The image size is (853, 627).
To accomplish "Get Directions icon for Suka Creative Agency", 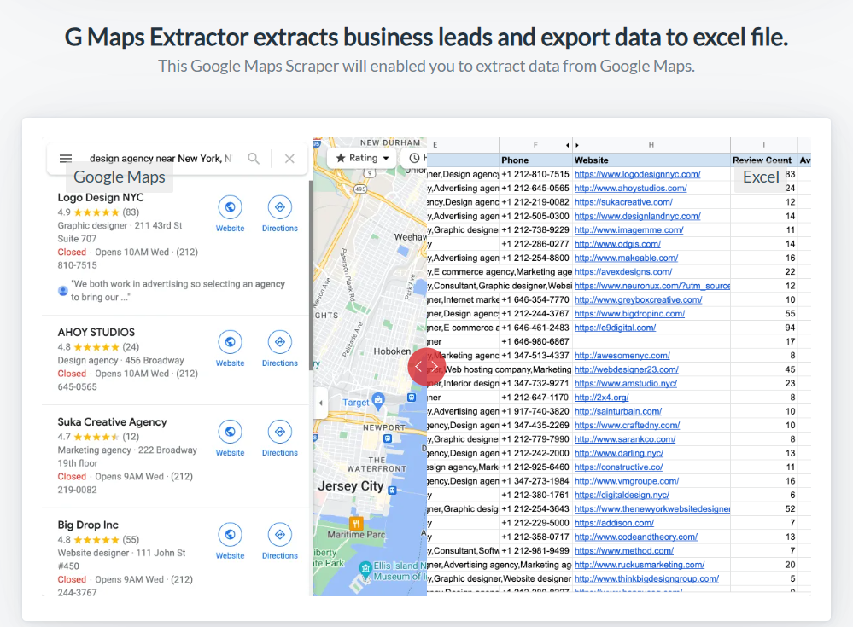I will pyautogui.click(x=279, y=432).
